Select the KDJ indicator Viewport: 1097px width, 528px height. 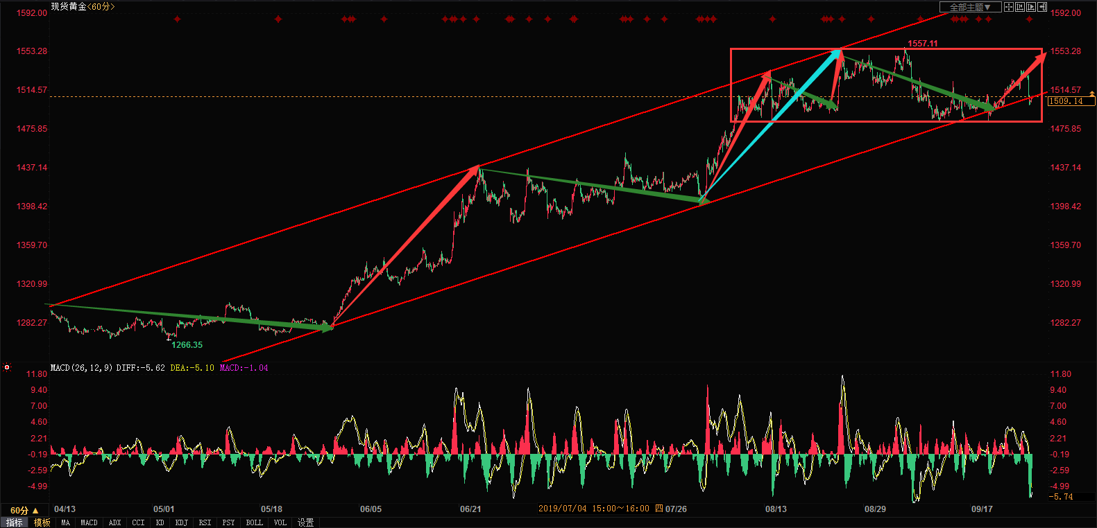(x=182, y=522)
